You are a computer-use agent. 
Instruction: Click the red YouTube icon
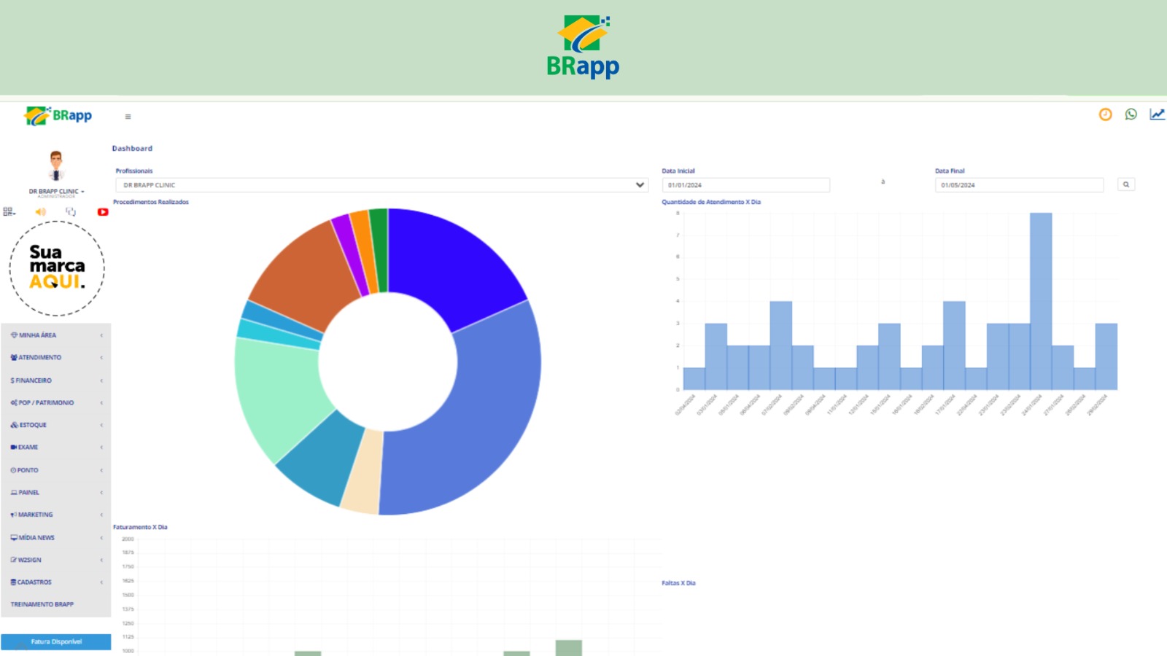103,212
